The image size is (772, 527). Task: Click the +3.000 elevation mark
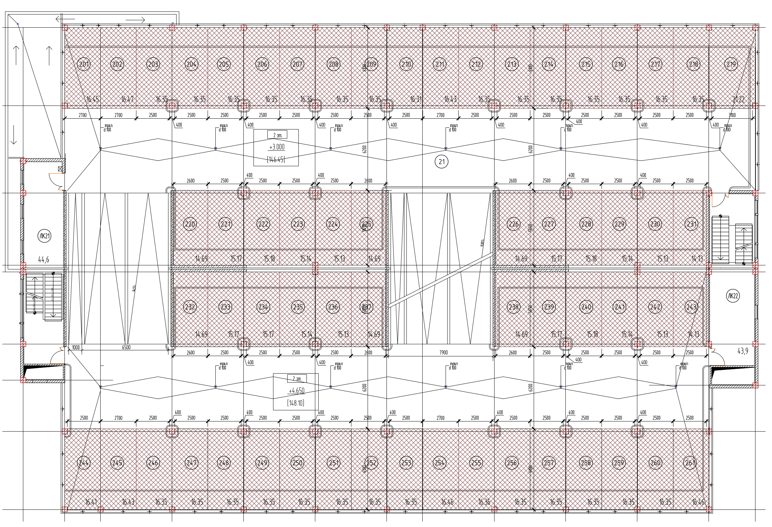276,147
